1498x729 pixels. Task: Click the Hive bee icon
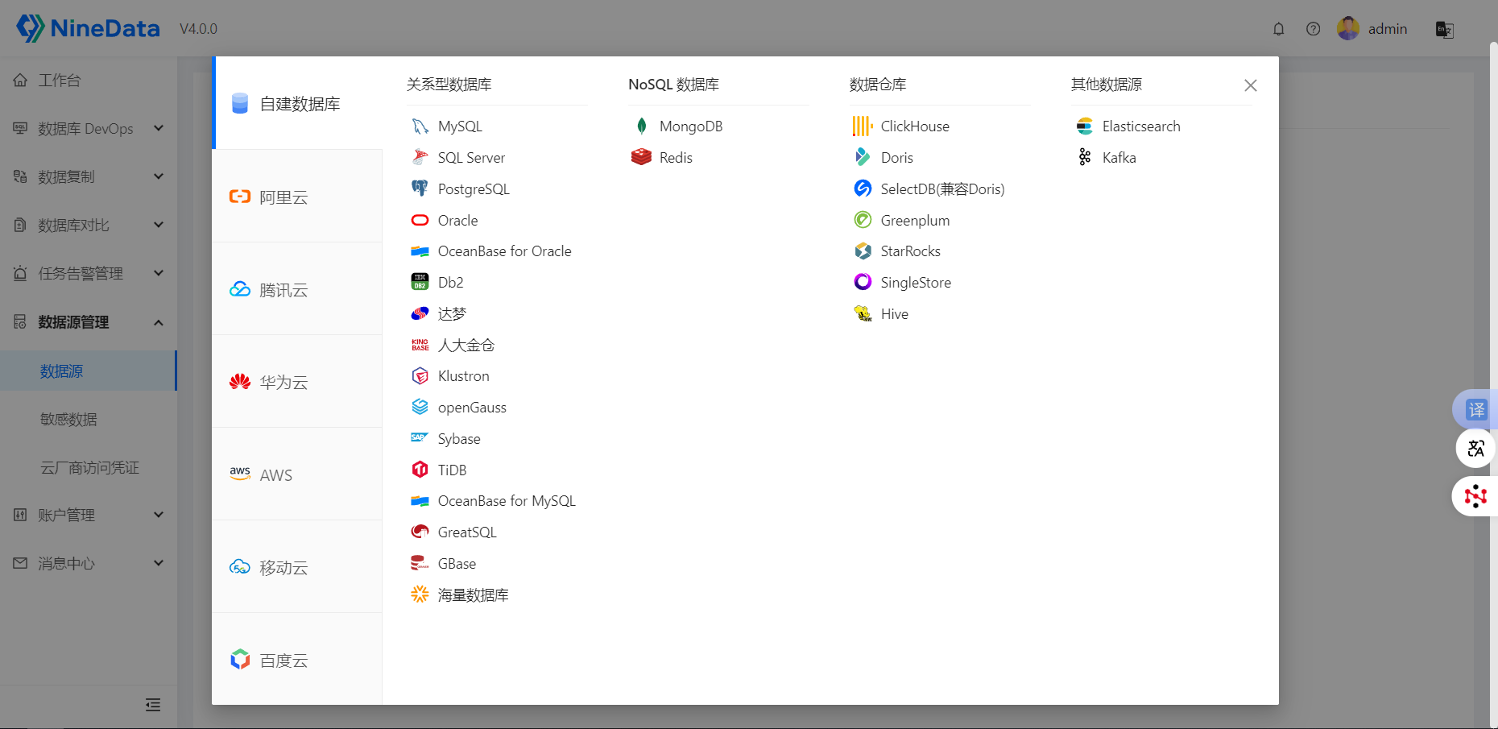863,314
